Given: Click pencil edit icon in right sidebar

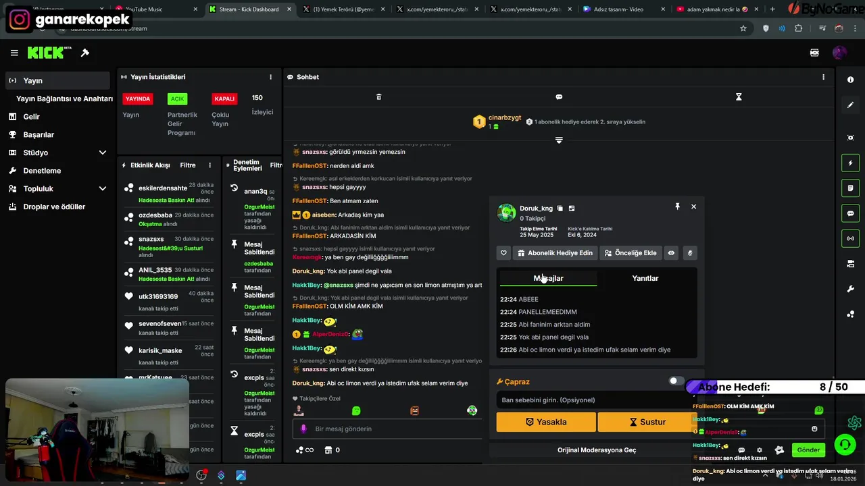Looking at the screenshot, I should 850,105.
